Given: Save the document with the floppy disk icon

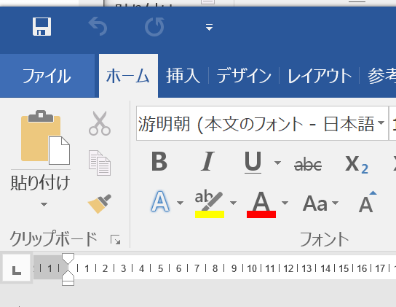Looking at the screenshot, I should coord(42,26).
